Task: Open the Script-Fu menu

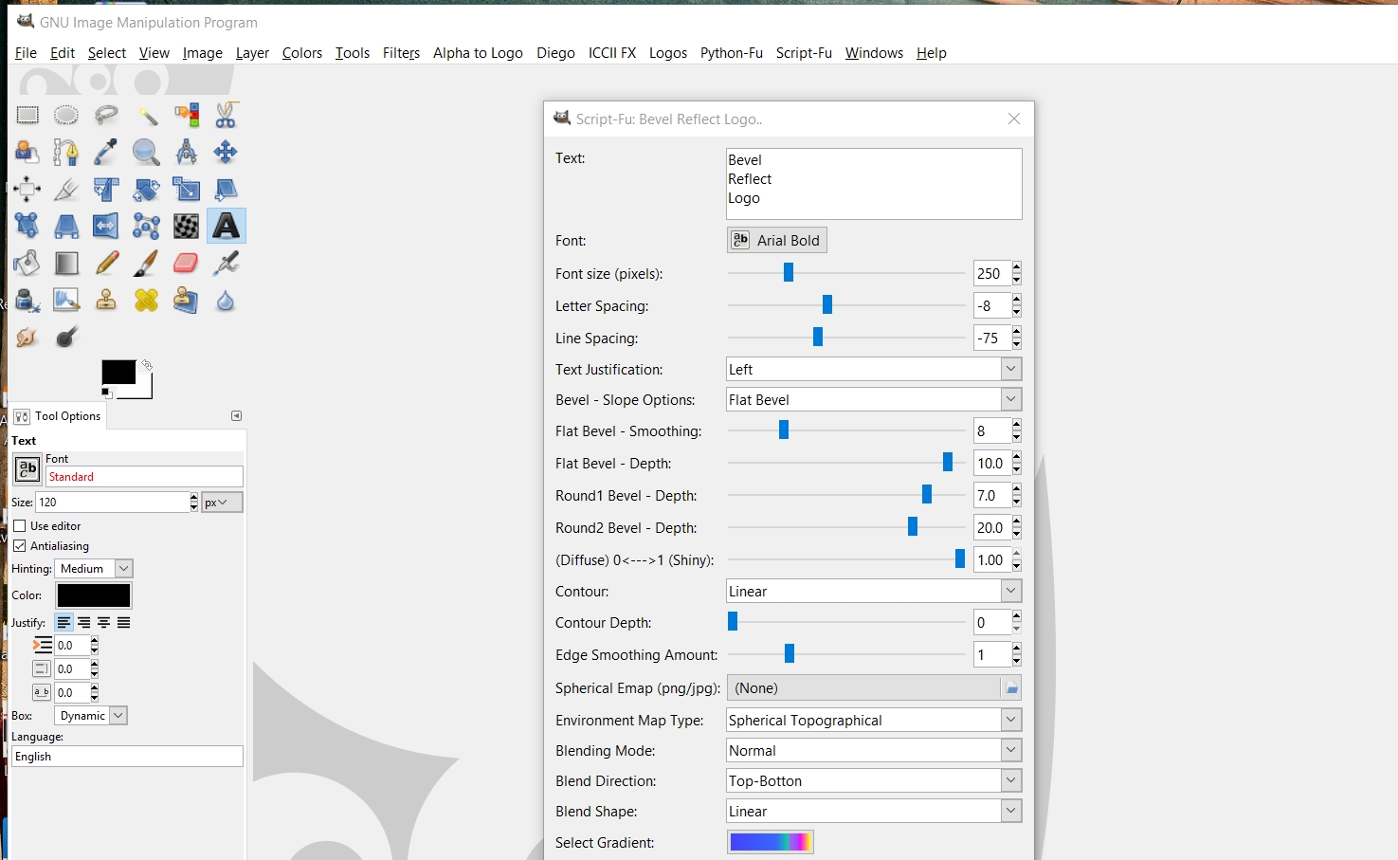Action: coord(804,53)
